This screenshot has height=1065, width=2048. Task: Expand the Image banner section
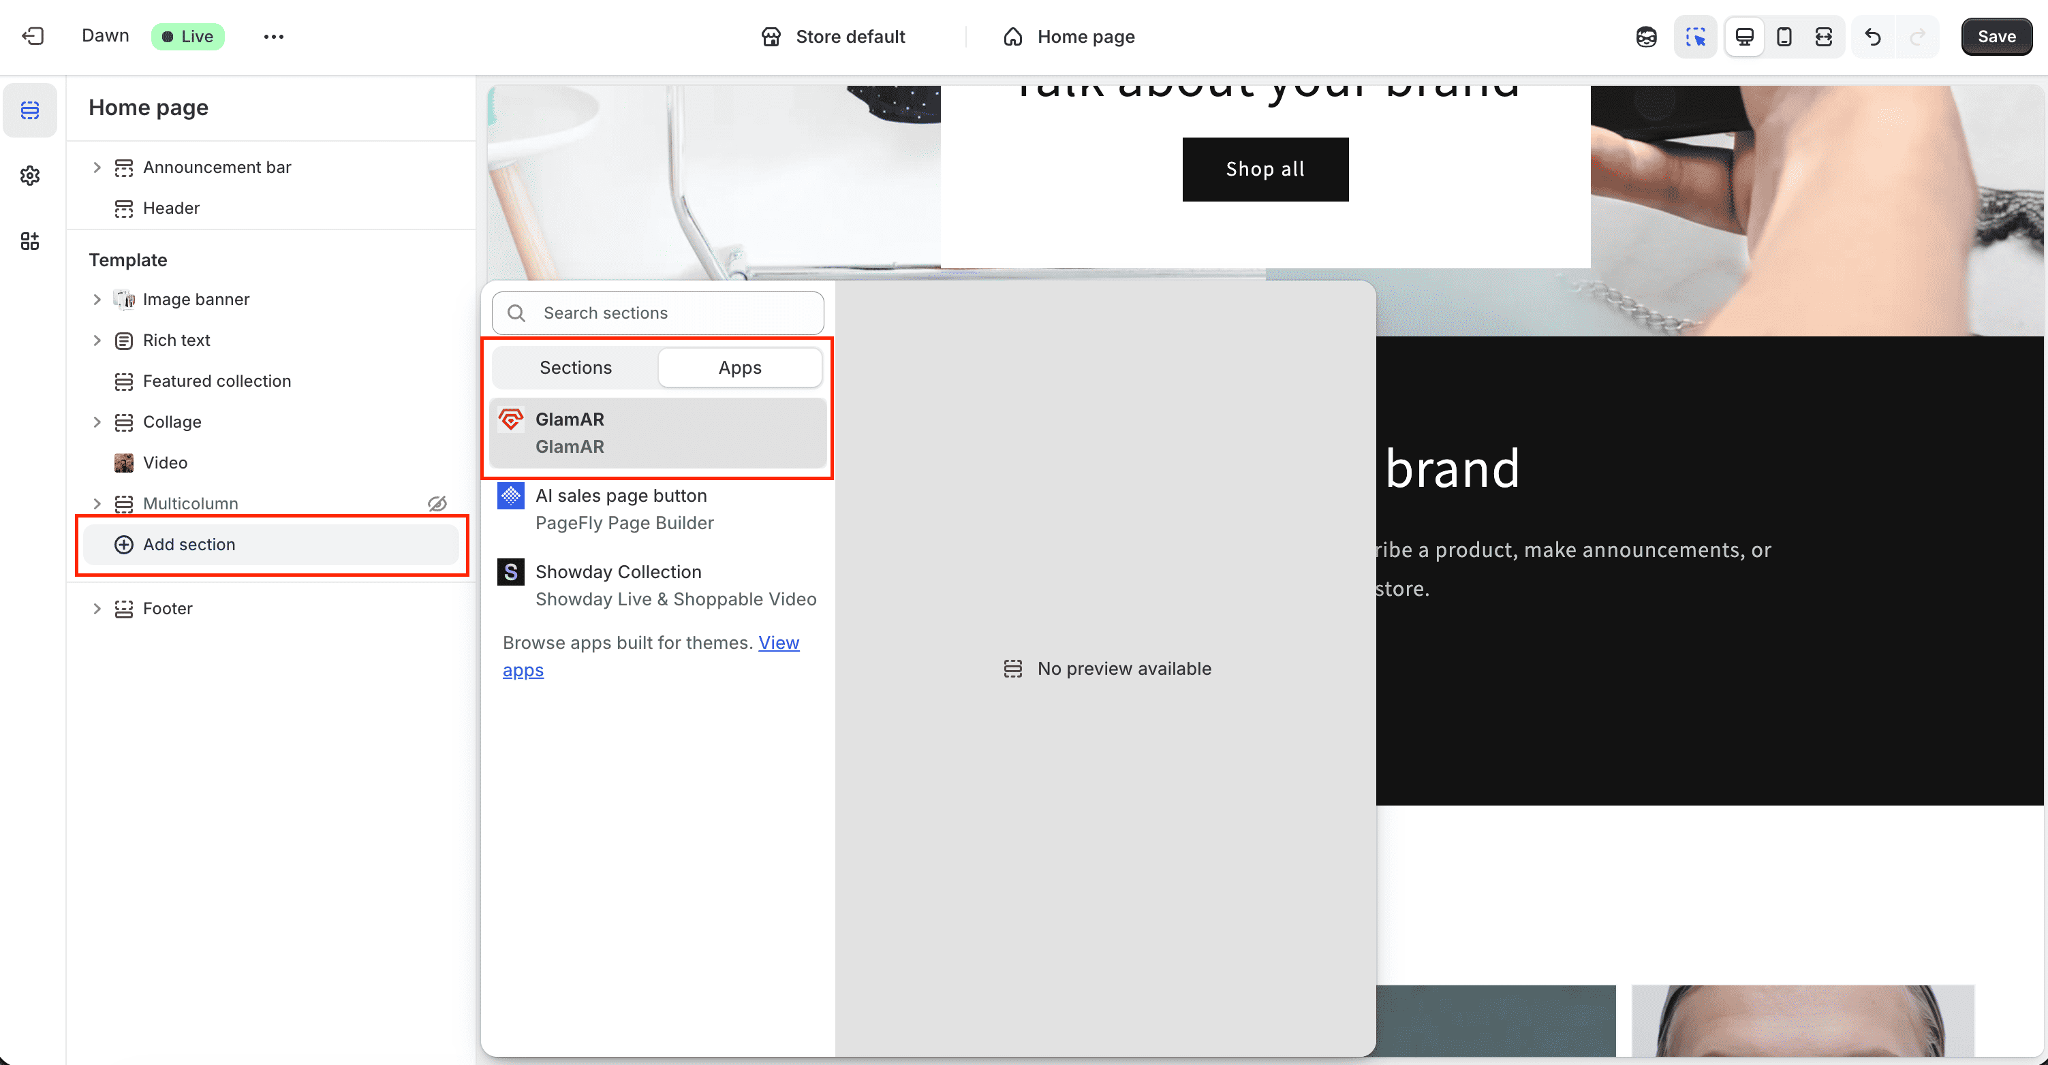pyautogui.click(x=97, y=299)
